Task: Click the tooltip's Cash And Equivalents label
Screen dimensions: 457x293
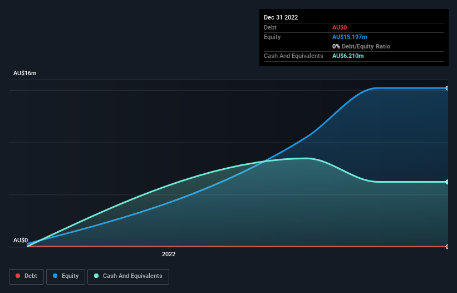Action: pyautogui.click(x=293, y=56)
